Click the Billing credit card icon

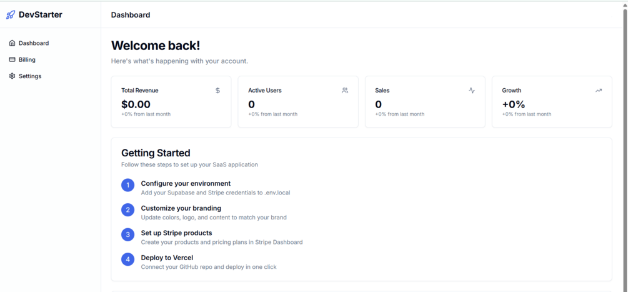coord(12,59)
